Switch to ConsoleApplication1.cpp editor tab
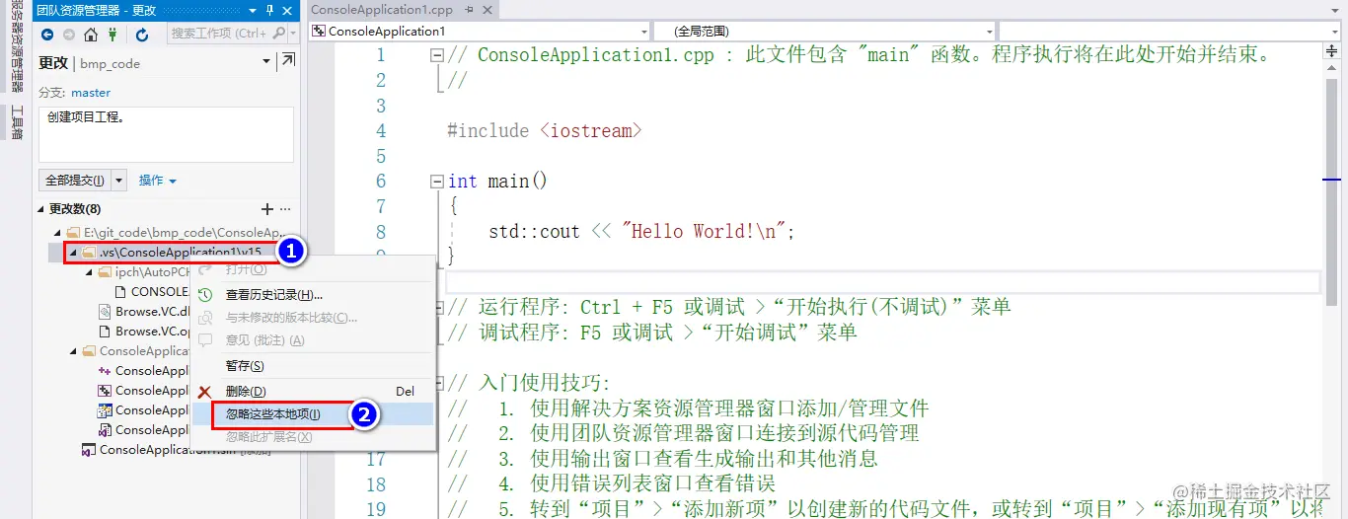Viewport: 1348px width, 519px height. pos(382,10)
